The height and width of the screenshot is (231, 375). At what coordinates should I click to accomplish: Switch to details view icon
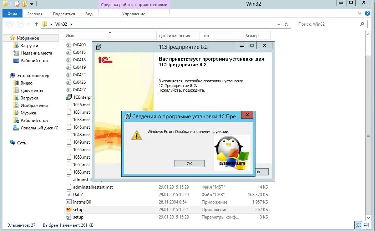click(358, 225)
